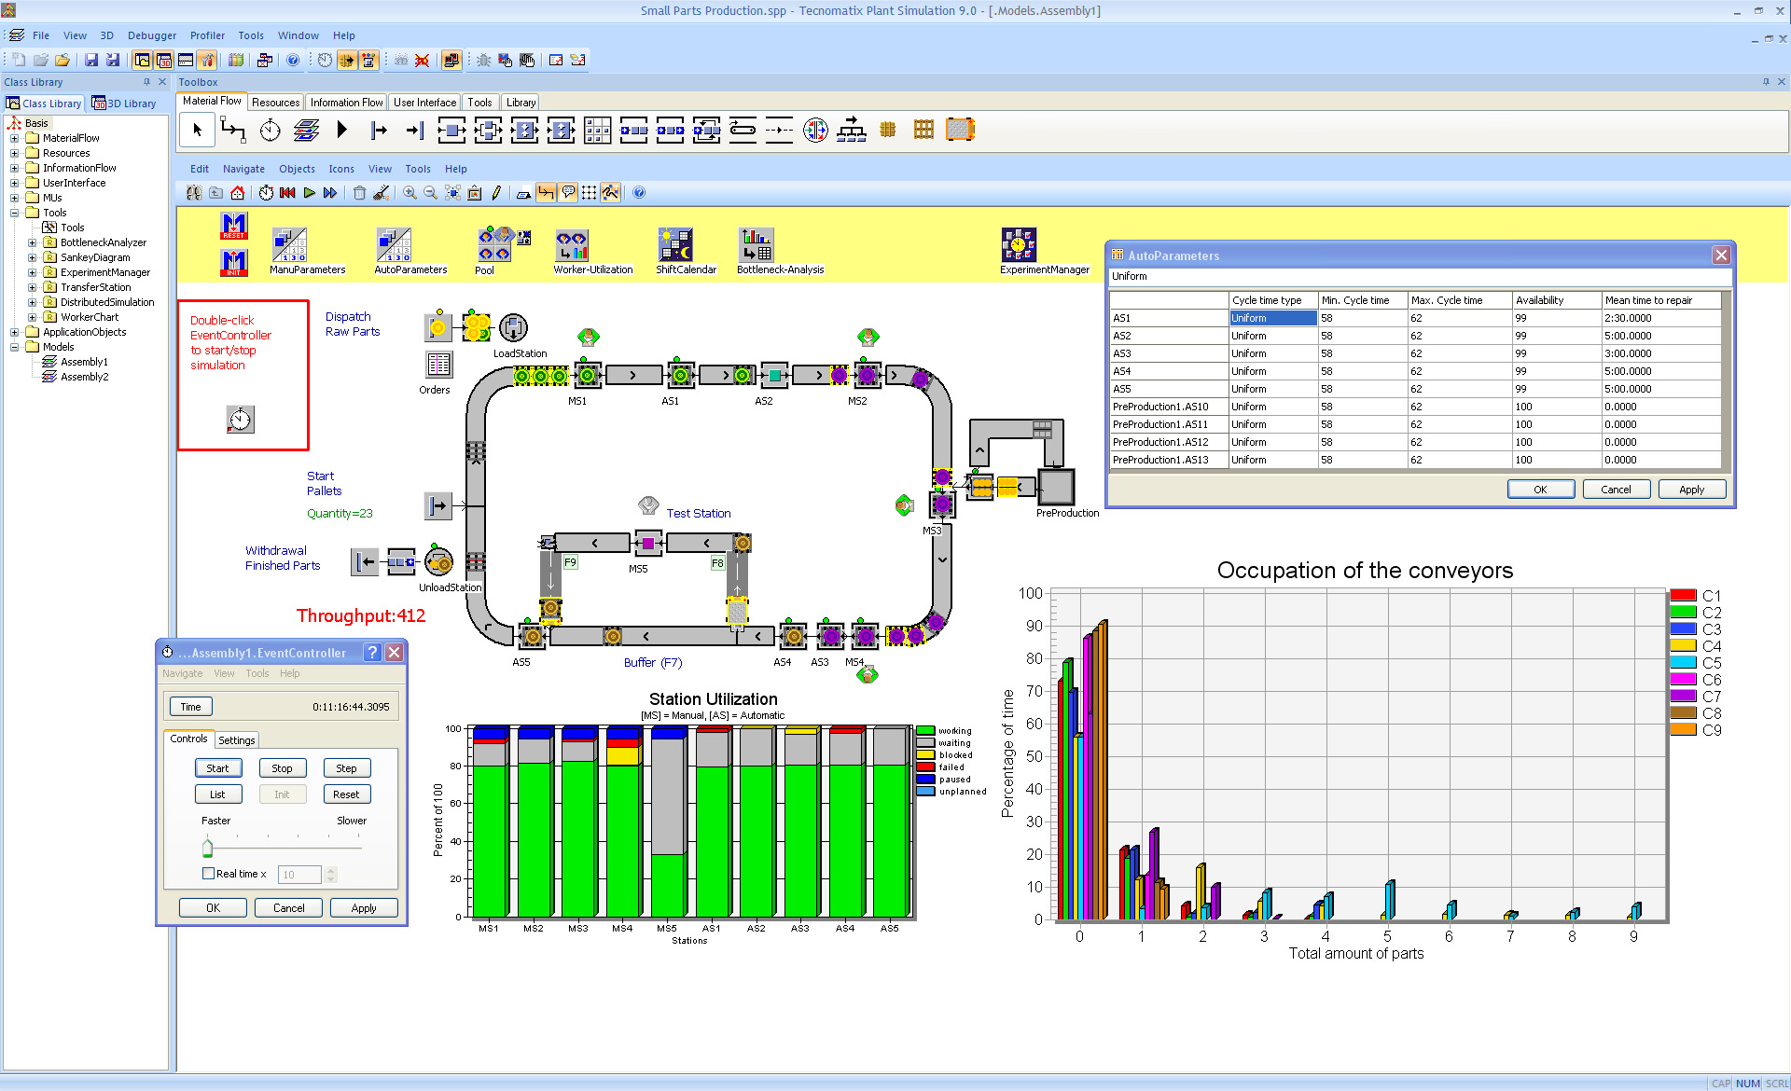The width and height of the screenshot is (1791, 1091).
Task: Switch to the Information Flow toolbox tab
Action: coord(346,103)
